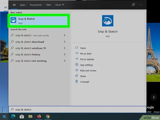
Task: Open File Explorer from the taskbar
Action: point(30,116)
